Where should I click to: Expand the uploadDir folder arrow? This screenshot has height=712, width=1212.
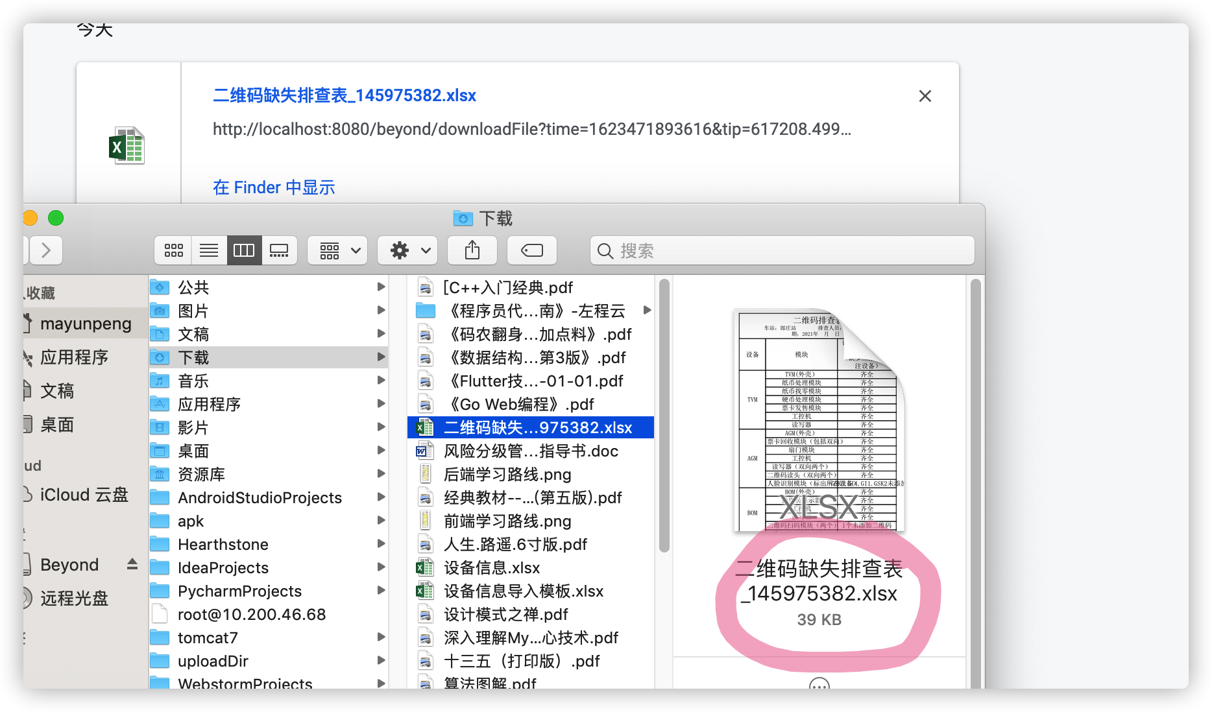[382, 660]
